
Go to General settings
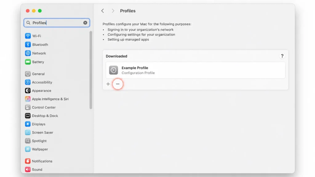point(35,74)
